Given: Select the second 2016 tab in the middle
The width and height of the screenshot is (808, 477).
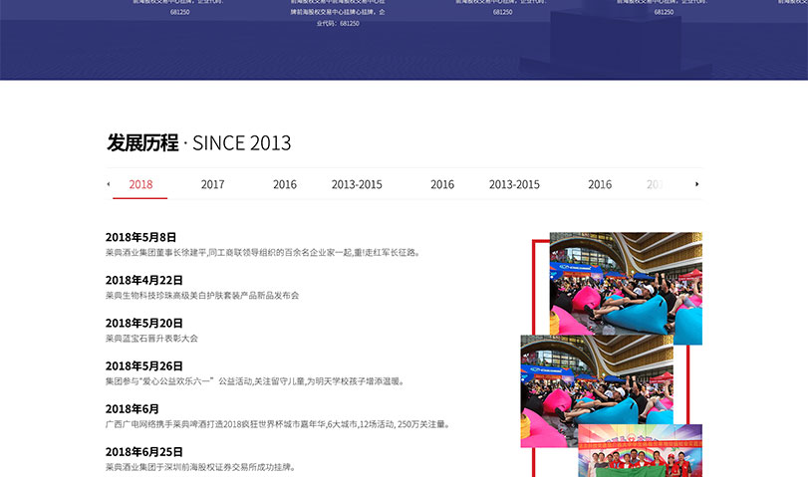Looking at the screenshot, I should (x=442, y=184).
